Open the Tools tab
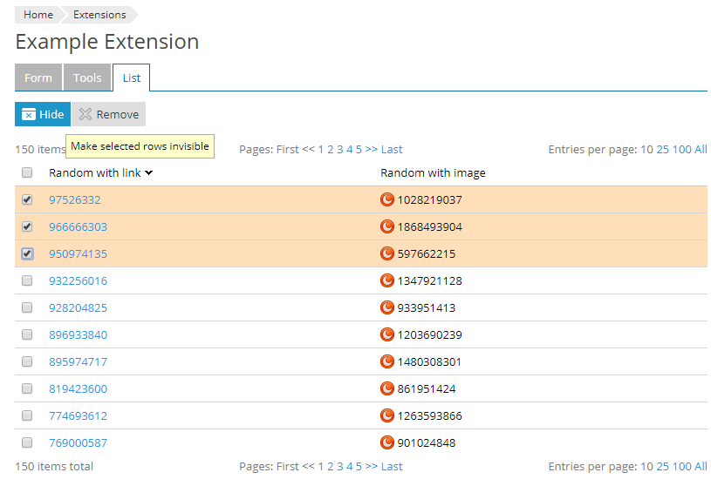 pos(87,78)
